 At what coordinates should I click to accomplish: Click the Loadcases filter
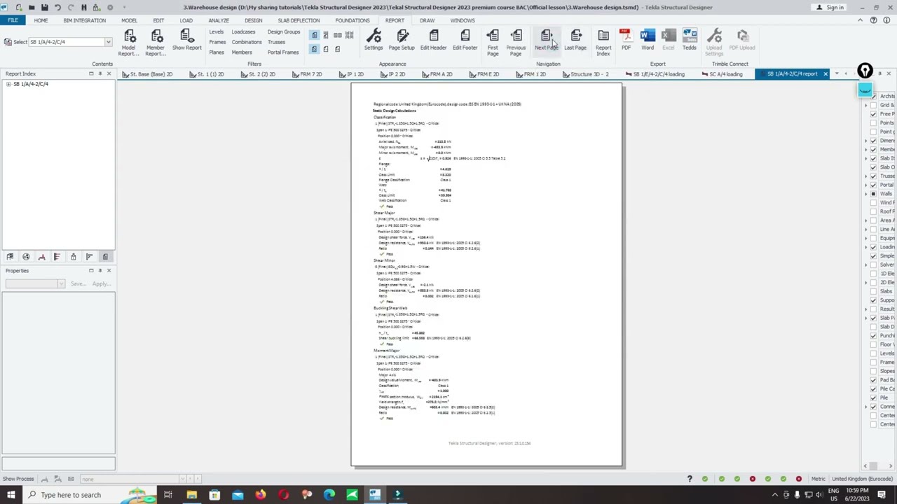(x=243, y=31)
